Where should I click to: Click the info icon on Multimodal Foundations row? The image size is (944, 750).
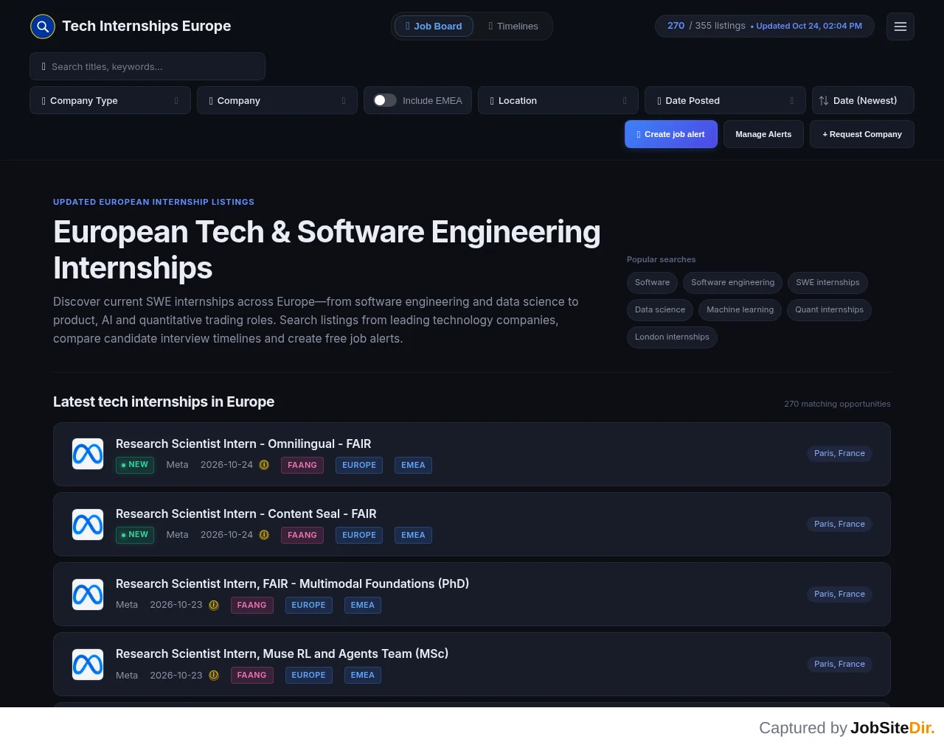point(214,605)
